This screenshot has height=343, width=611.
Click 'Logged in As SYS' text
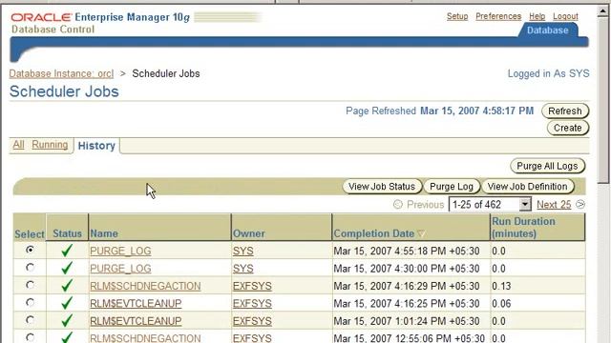pos(548,73)
